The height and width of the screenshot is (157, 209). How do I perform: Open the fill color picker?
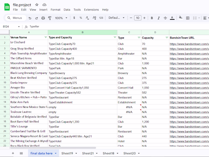pos(180,18)
